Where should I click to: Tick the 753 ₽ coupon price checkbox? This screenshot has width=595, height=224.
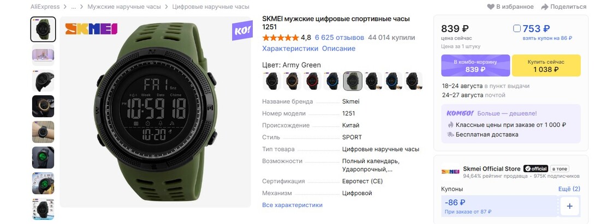click(x=517, y=28)
